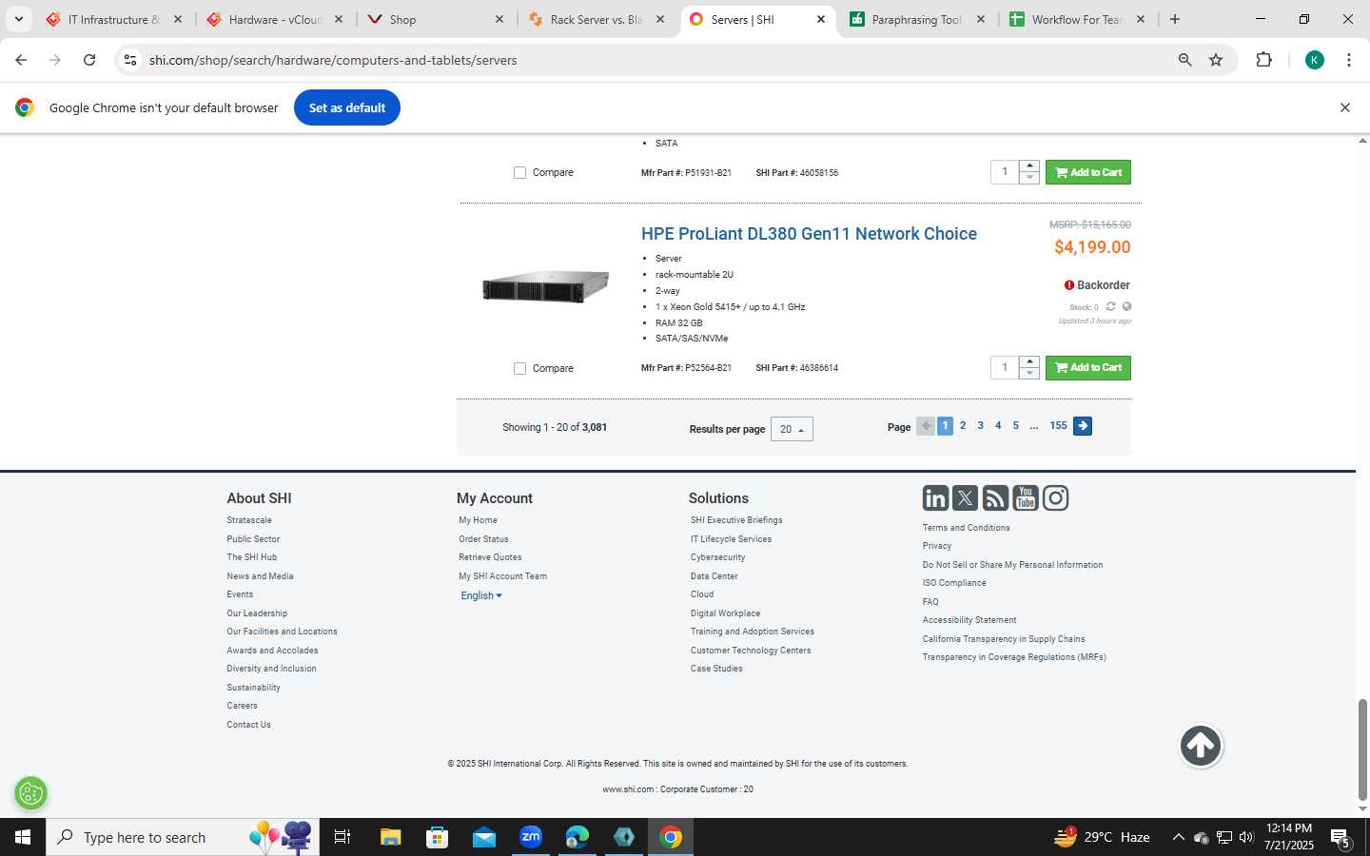Increase quantity for part P51931-B21

[x=1029, y=166]
